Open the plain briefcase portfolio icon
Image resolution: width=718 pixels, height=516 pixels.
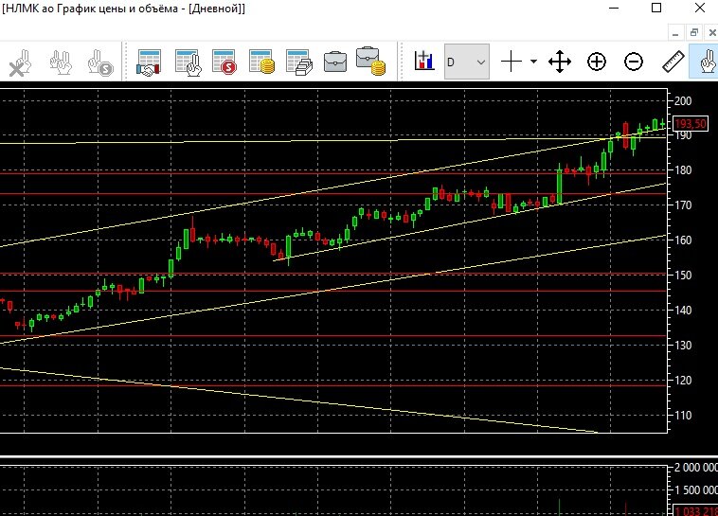[x=335, y=62]
